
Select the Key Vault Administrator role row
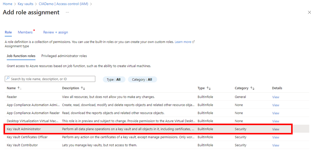tap(24, 129)
